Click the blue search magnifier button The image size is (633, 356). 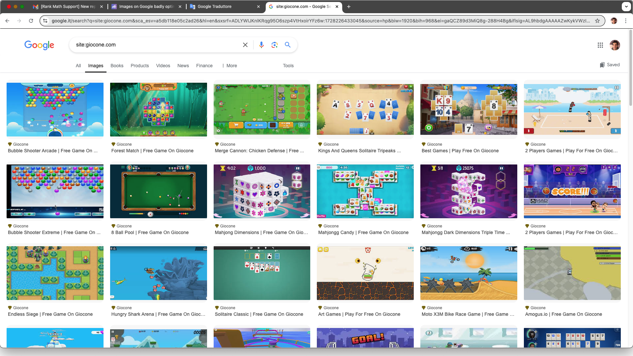point(288,45)
